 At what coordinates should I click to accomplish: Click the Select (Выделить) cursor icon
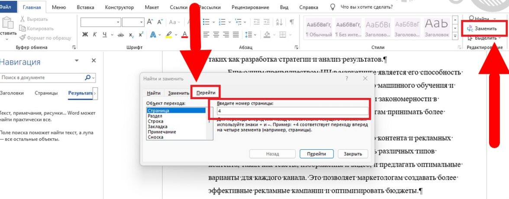click(470, 38)
